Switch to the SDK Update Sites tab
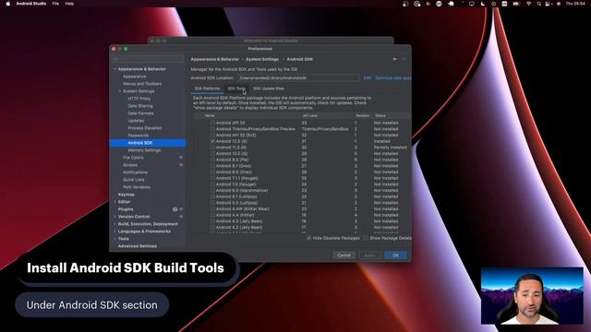591x332 pixels. tap(269, 89)
